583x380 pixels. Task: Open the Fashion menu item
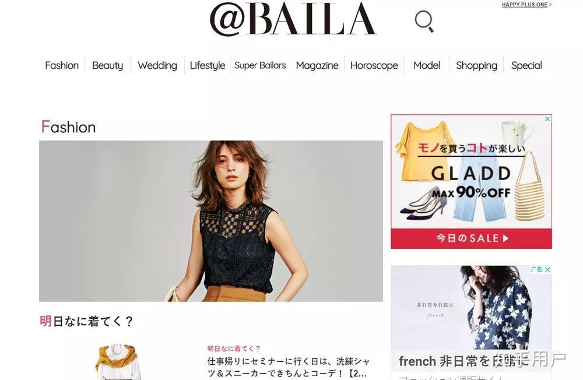coord(62,65)
